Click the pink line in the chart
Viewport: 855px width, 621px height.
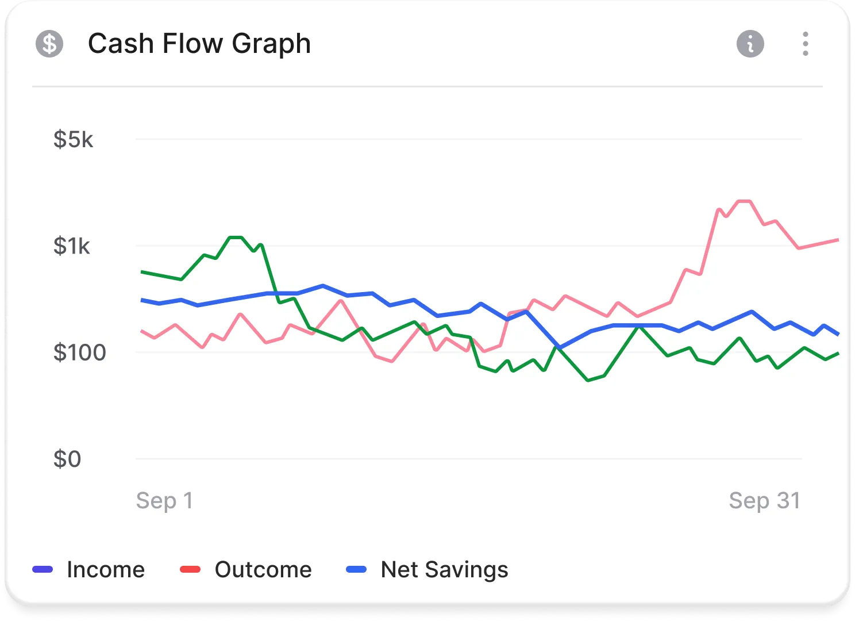[744, 201]
